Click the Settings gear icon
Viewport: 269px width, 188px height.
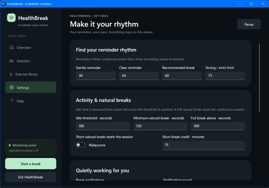point(11,87)
